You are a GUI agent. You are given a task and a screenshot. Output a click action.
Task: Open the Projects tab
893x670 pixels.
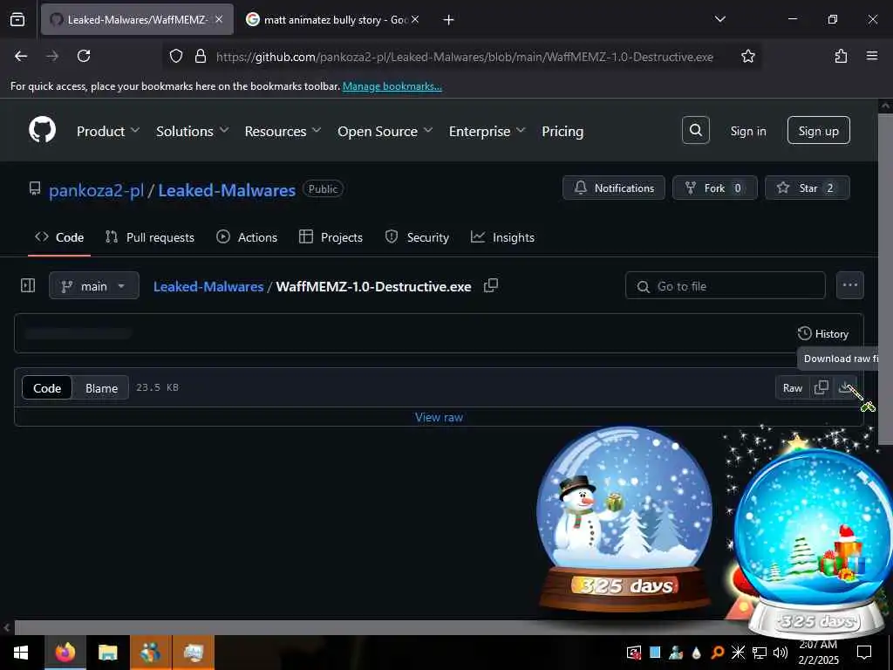tap(331, 237)
